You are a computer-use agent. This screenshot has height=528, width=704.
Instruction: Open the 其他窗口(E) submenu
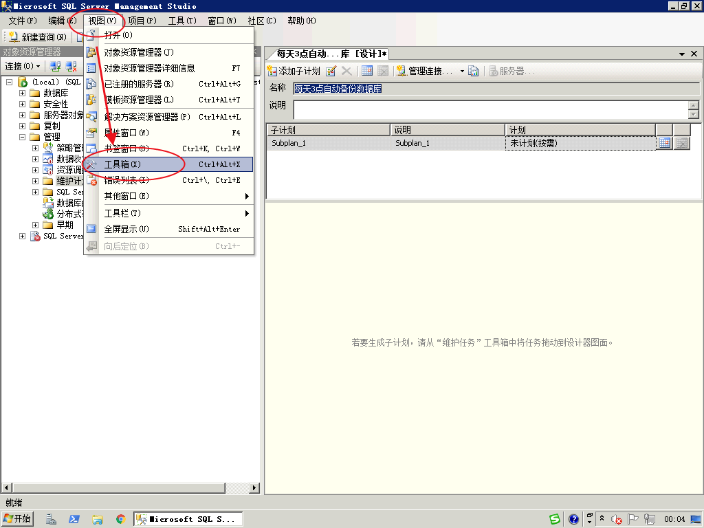click(x=169, y=196)
